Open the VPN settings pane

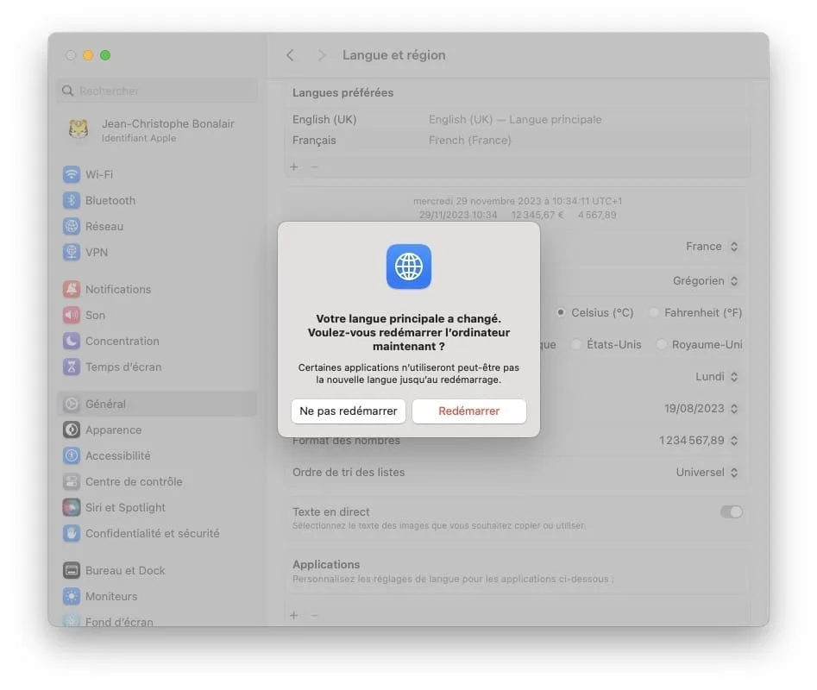pyautogui.click(x=95, y=252)
